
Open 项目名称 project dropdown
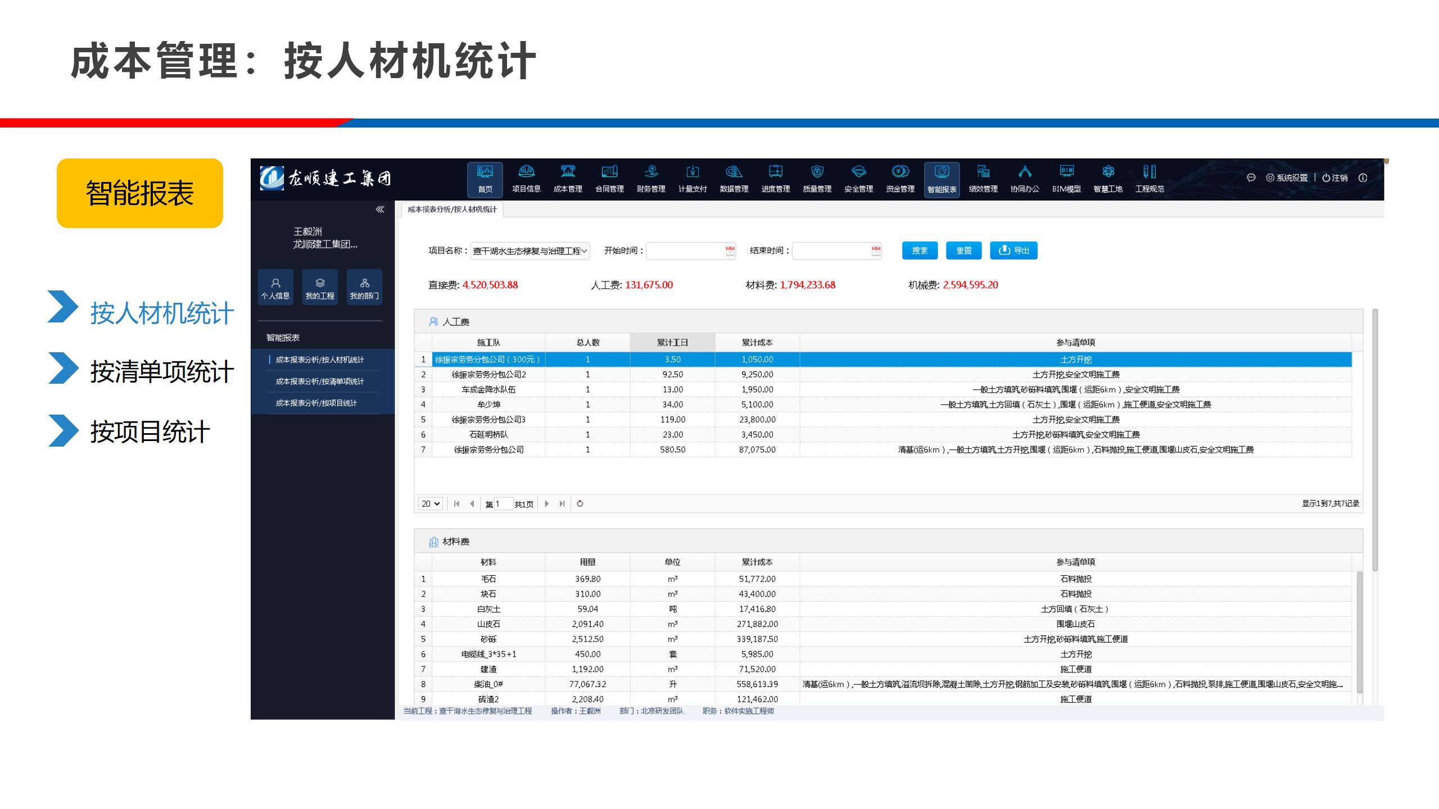point(530,251)
